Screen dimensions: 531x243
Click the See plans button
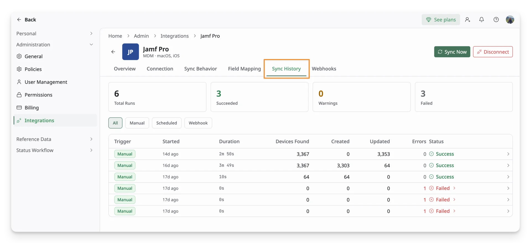(x=441, y=20)
